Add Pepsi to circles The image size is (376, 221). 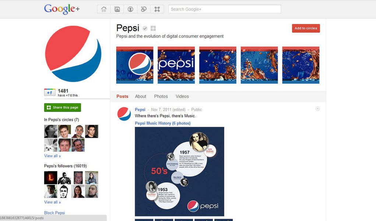point(306,28)
